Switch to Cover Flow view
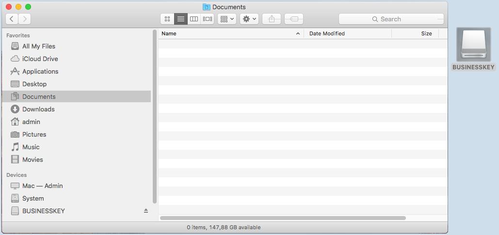 click(208, 19)
